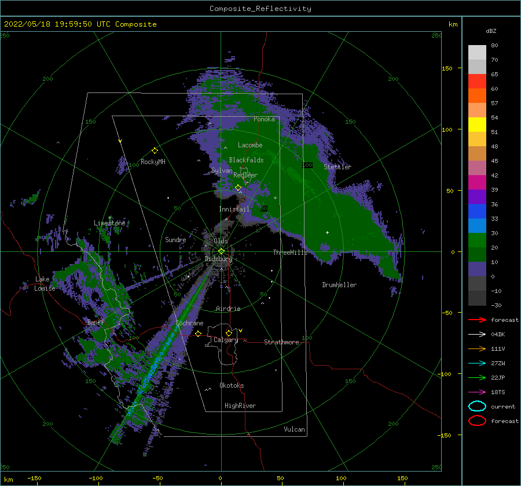Image resolution: width=521 pixels, height=486 pixels.
Task: Click the Calgary city label
Action: point(226,340)
